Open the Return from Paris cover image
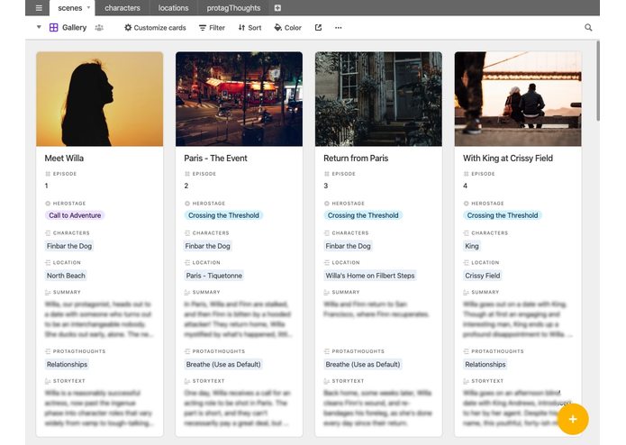The height and width of the screenshot is (445, 626). (378, 99)
